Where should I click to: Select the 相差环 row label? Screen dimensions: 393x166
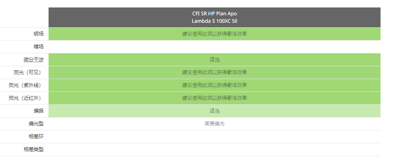36,137
